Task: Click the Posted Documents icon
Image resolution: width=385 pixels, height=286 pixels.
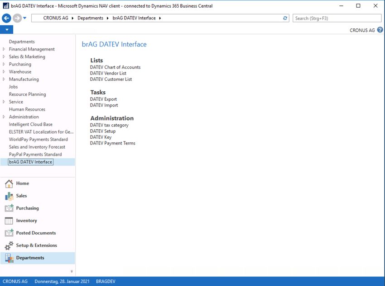Action: (9, 233)
